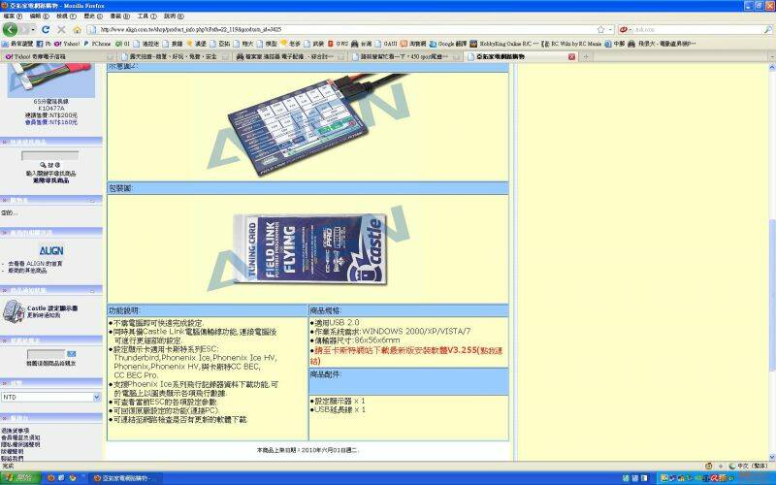Image resolution: width=776 pixels, height=485 pixels.
Task: Open the 中郵 bookmark
Action: pos(615,44)
